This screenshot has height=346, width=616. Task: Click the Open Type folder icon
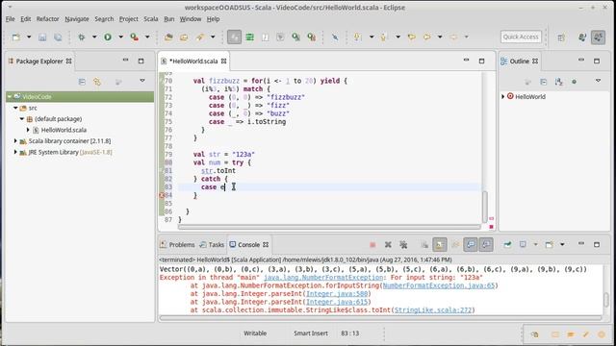pos(168,37)
